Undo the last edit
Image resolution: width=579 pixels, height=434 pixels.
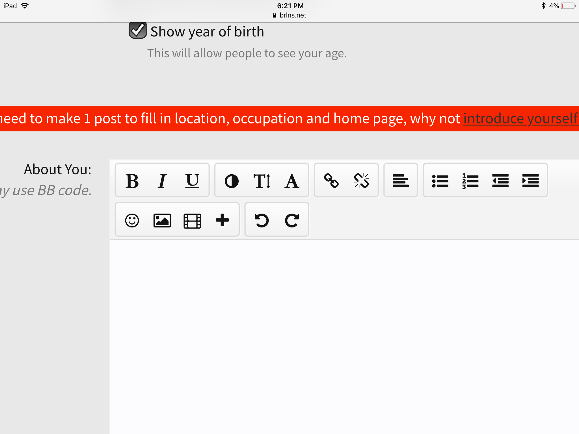click(x=262, y=220)
